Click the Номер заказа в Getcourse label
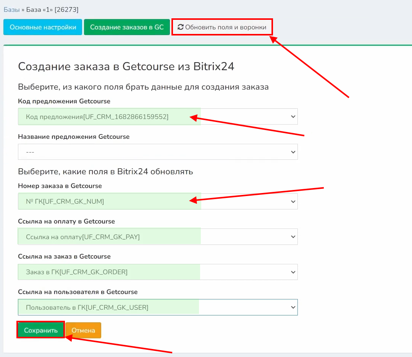This screenshot has width=412, height=357. [x=60, y=186]
